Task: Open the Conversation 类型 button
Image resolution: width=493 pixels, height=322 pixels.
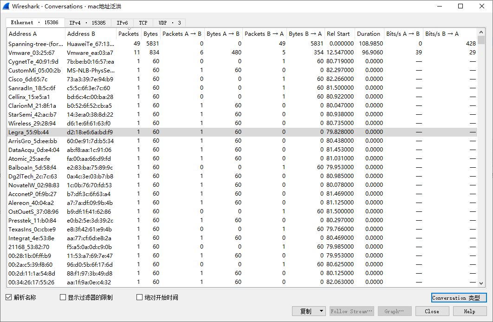Action: pos(459,298)
